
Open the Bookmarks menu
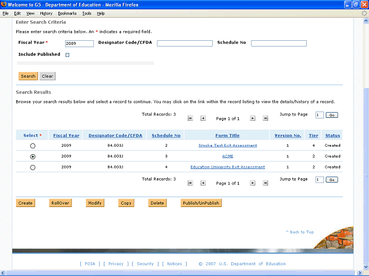[67, 13]
